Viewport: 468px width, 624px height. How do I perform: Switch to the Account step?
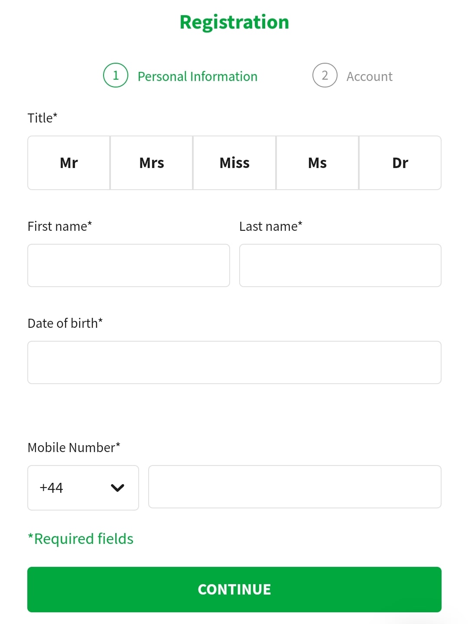point(369,76)
